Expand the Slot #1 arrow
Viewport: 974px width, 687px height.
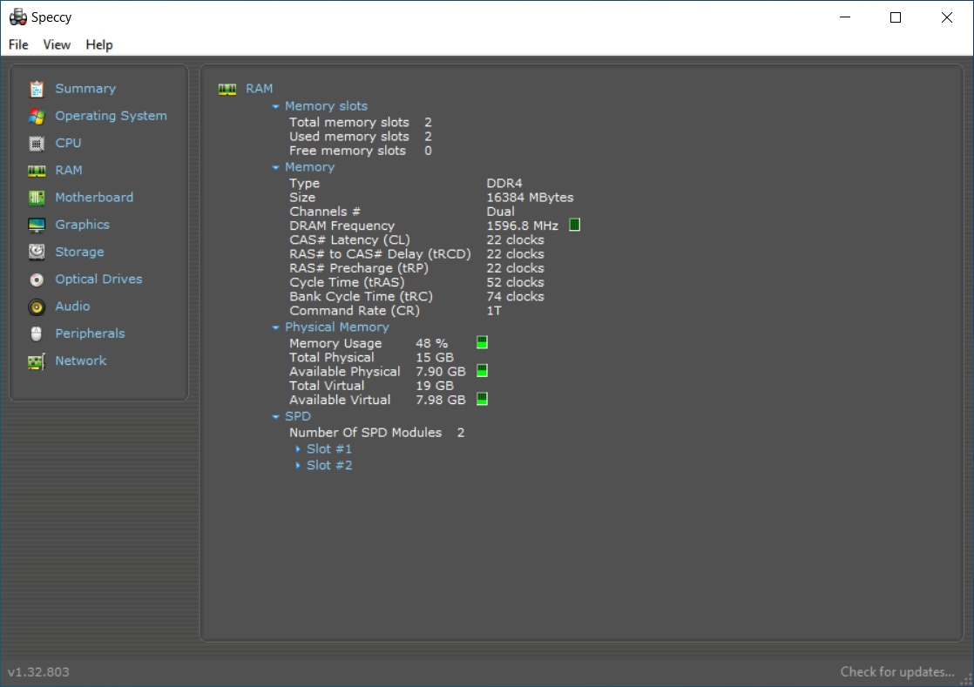coord(298,448)
